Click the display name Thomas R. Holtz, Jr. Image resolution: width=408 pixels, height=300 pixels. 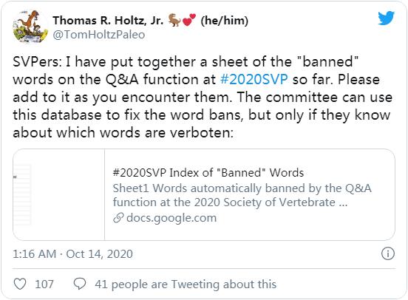pyautogui.click(x=108, y=20)
